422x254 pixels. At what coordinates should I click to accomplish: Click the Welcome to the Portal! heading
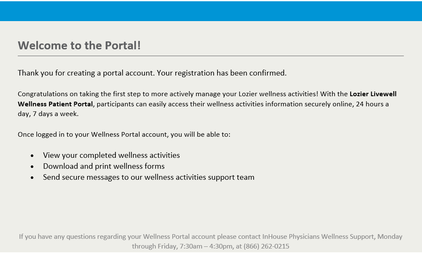coord(79,46)
